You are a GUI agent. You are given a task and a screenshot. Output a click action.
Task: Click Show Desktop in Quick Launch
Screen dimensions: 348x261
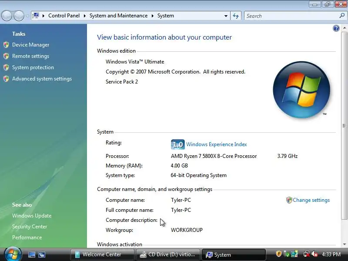32,255
